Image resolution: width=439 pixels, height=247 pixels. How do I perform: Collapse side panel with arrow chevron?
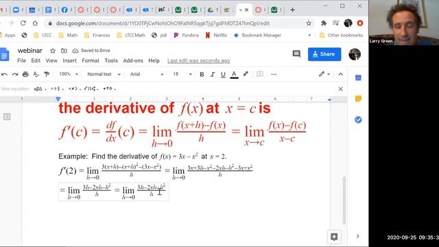(x=358, y=236)
